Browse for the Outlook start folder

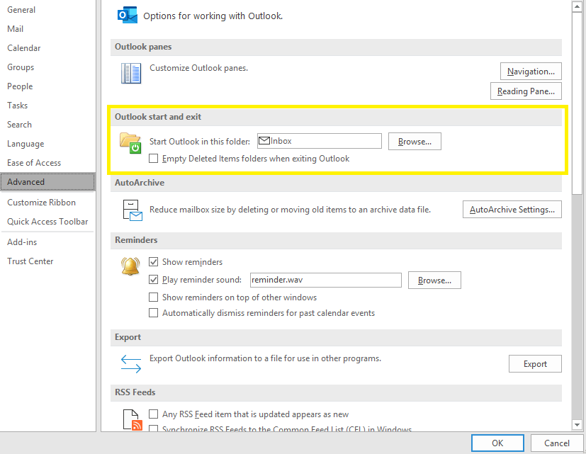(x=415, y=141)
